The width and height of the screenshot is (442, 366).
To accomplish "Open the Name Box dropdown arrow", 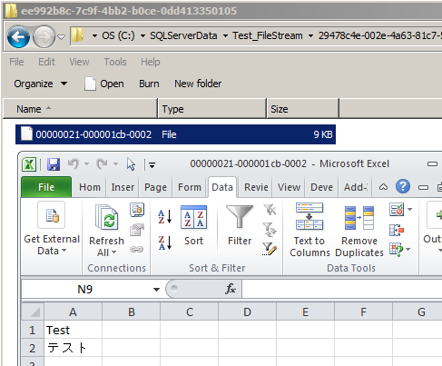I will point(156,290).
